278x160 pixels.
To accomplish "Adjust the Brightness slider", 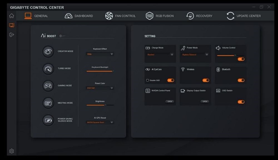I will pos(100,105).
